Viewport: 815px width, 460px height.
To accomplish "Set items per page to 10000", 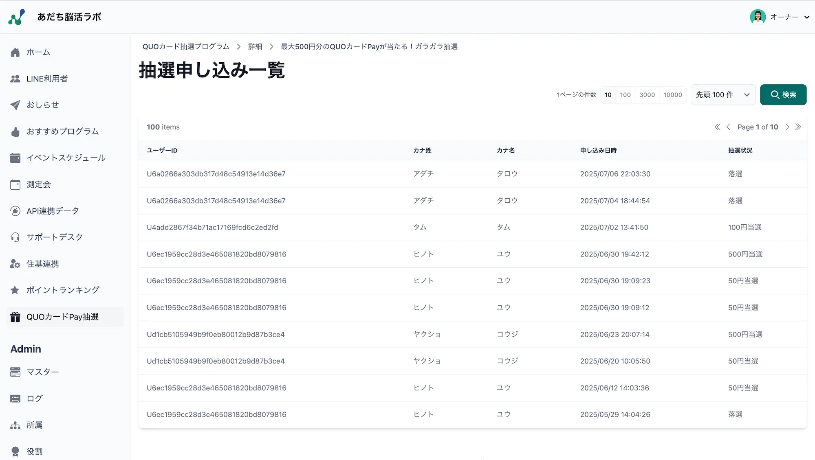I will [x=672, y=95].
